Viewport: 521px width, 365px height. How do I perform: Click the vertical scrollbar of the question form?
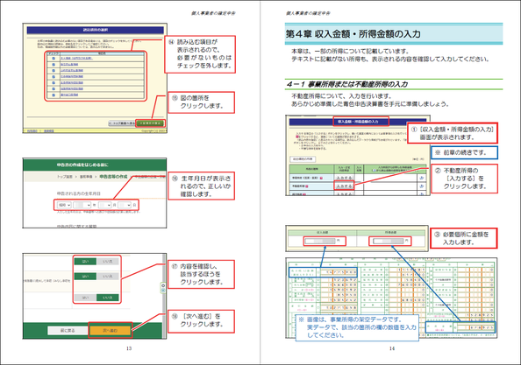pos(165,296)
